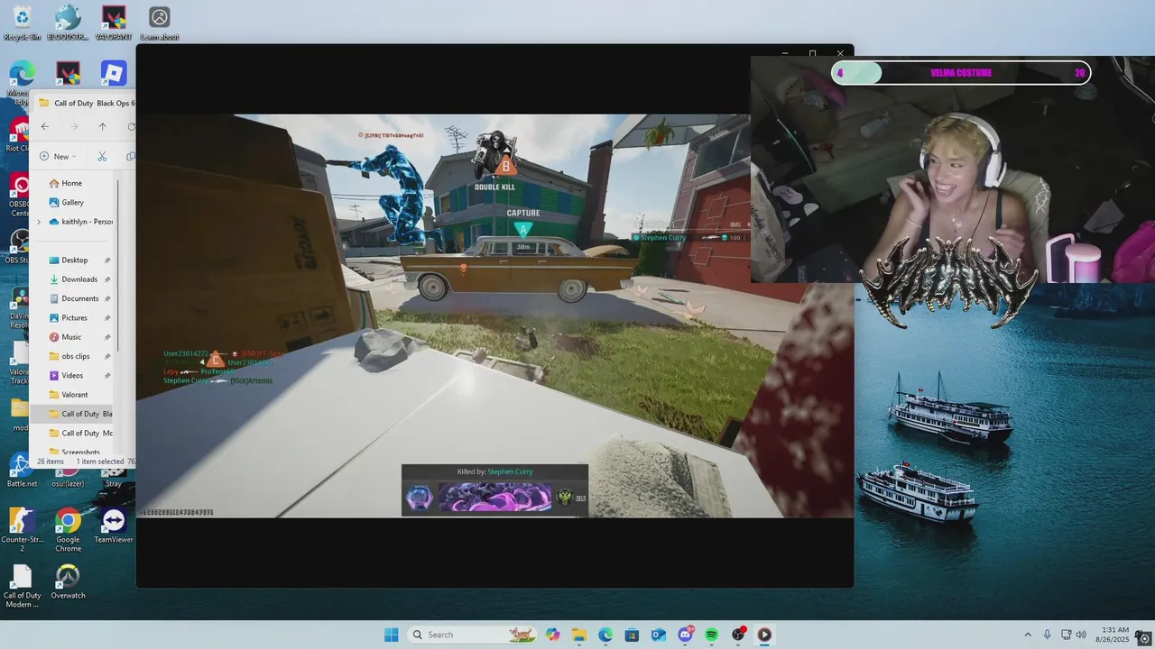This screenshot has height=649, width=1155.
Task: Open the Call of Duty Modern desktop file
Action: (22, 587)
